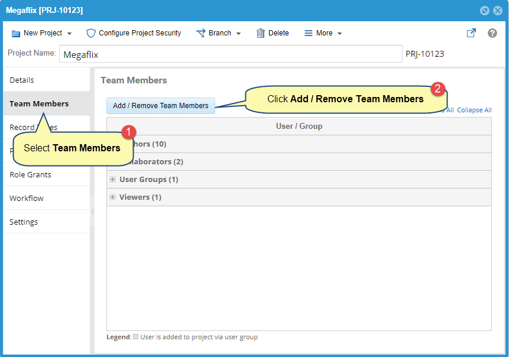Expand the More dropdown arrow
The width and height of the screenshot is (509, 357).
[339, 34]
